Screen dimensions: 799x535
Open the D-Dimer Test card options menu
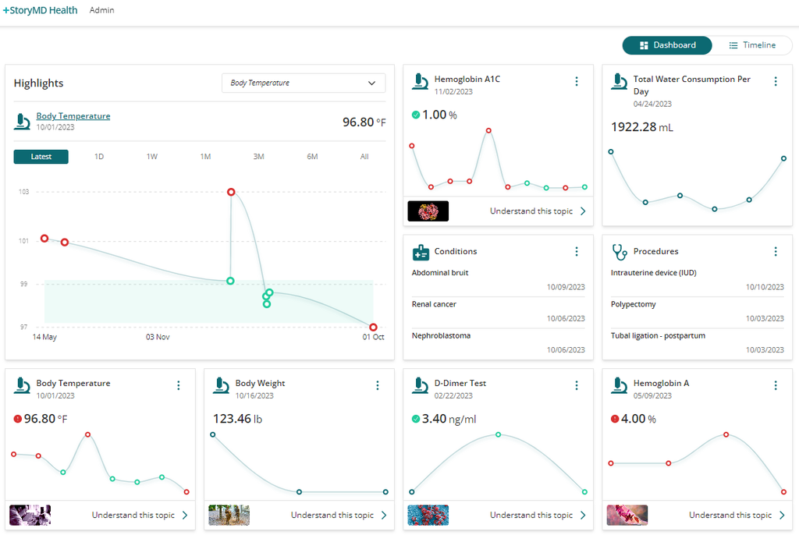[x=577, y=386]
